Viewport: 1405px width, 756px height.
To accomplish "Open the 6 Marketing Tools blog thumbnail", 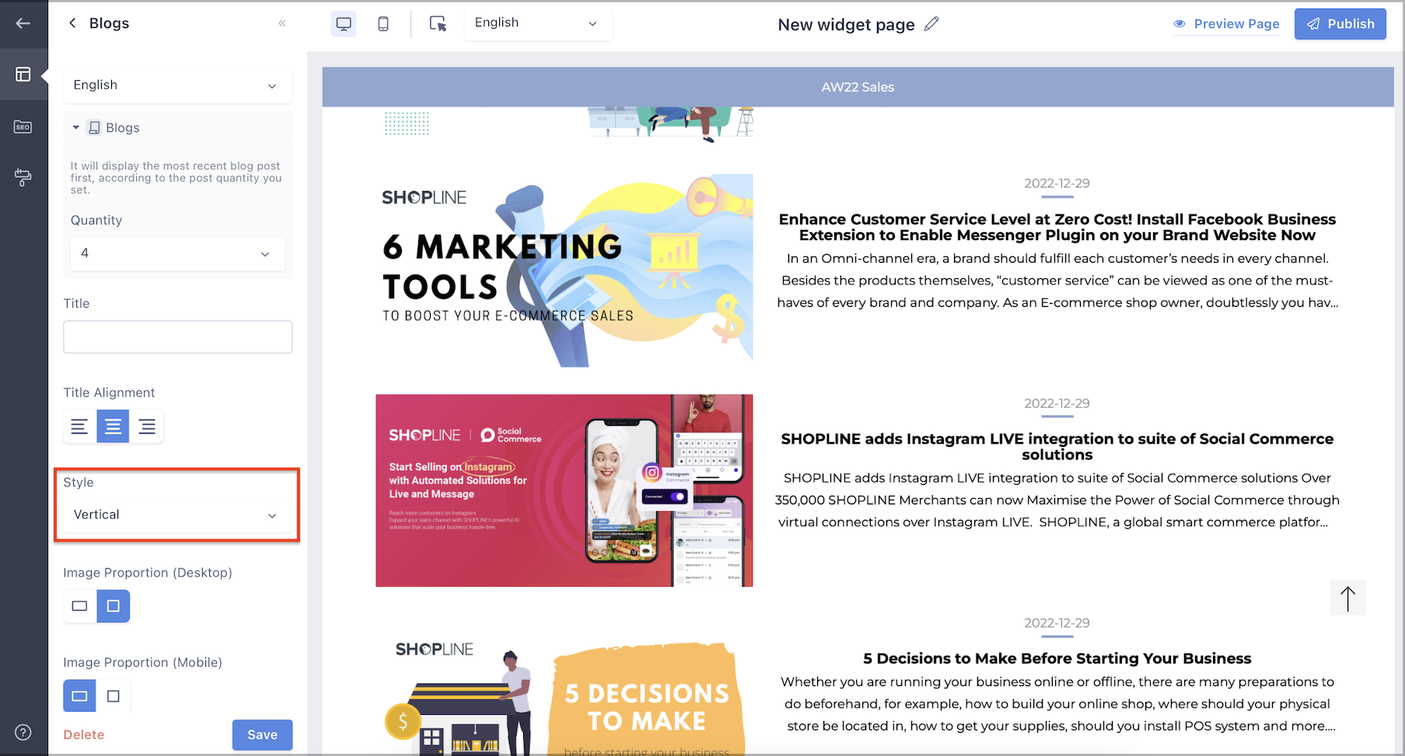I will (x=564, y=270).
